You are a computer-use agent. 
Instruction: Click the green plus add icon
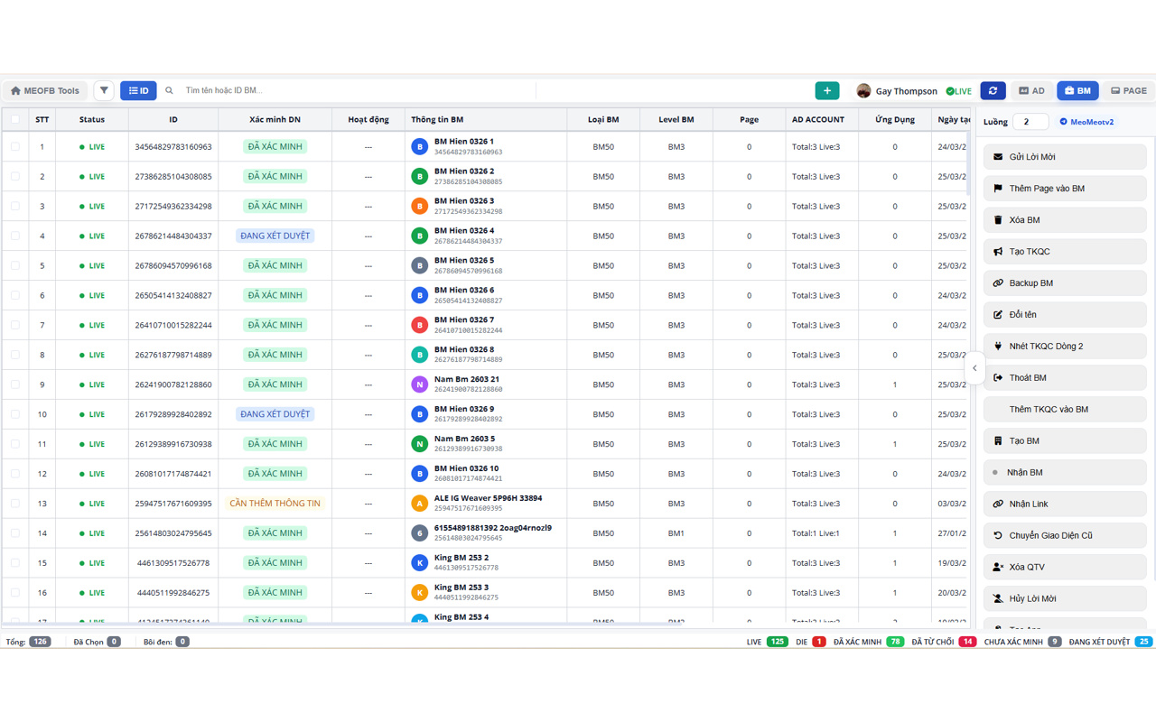click(x=826, y=90)
